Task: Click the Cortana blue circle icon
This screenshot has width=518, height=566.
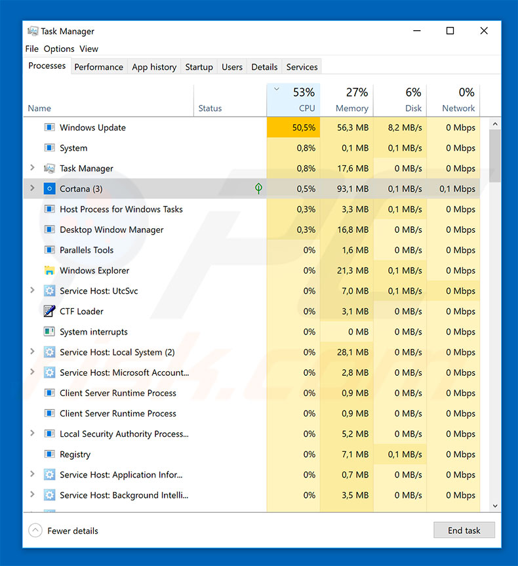Action: click(x=49, y=189)
